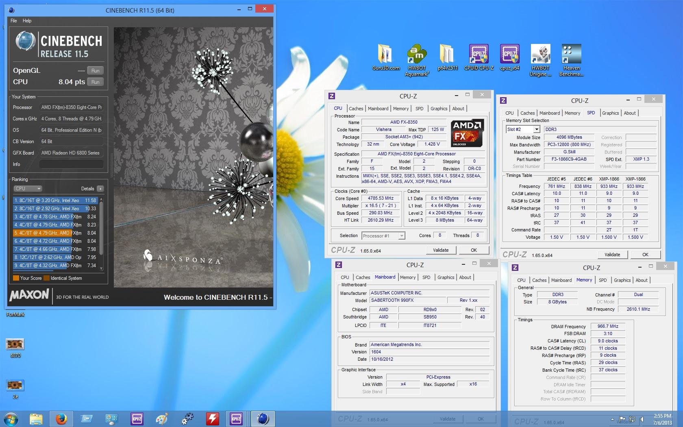
Task: Click the first CPU-Z taskbar icon
Action: coord(137,419)
